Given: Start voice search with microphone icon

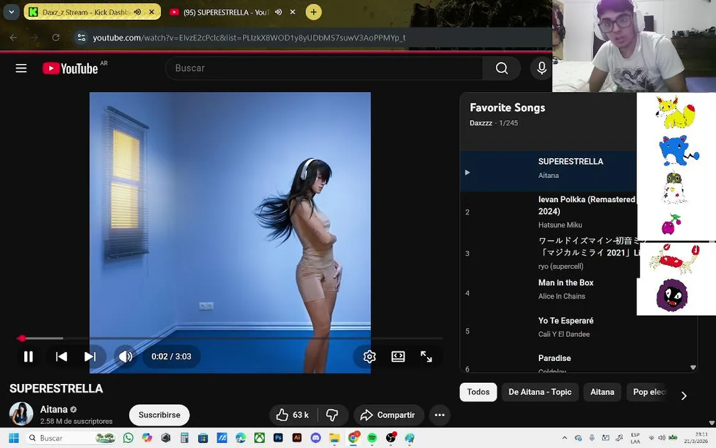Looking at the screenshot, I should pyautogui.click(x=541, y=68).
